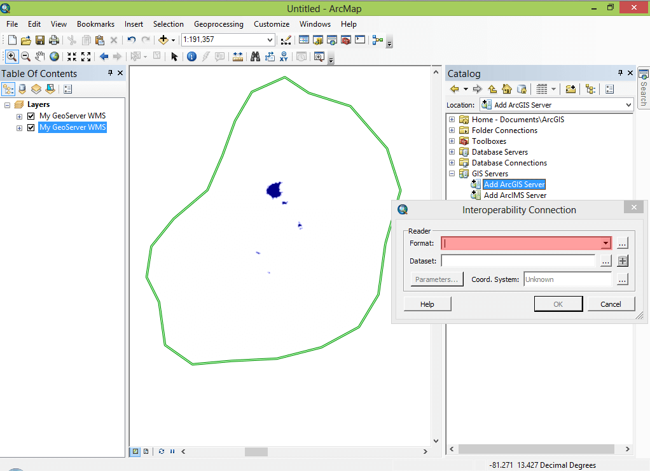Click the Add Data icon
Viewport: 650px width, 471px height.
click(x=163, y=40)
